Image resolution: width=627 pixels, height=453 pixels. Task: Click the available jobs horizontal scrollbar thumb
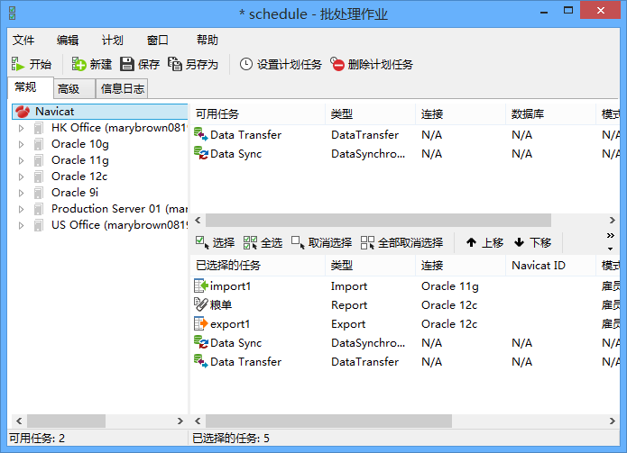coord(378,220)
